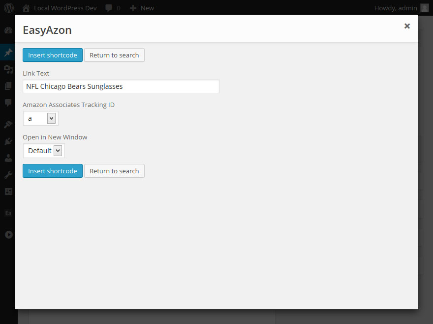Click the Open in New Window label

[55, 137]
